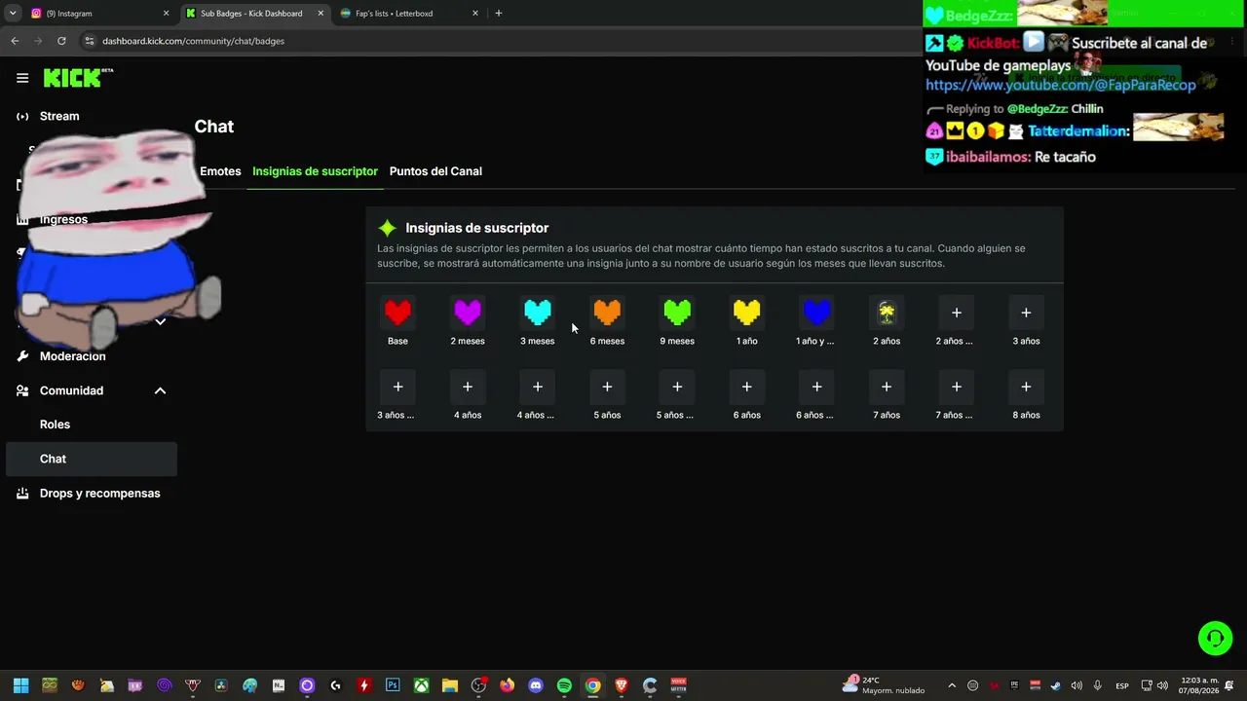Add a badge for 5 años

click(x=607, y=387)
